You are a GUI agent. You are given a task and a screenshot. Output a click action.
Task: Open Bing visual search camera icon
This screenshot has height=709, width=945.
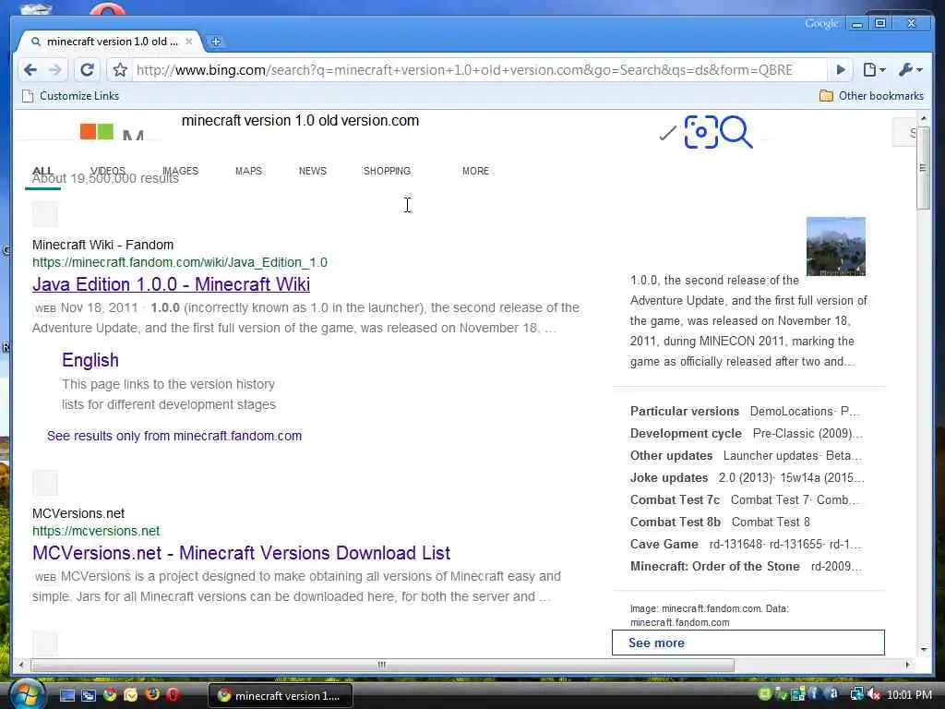tap(701, 131)
